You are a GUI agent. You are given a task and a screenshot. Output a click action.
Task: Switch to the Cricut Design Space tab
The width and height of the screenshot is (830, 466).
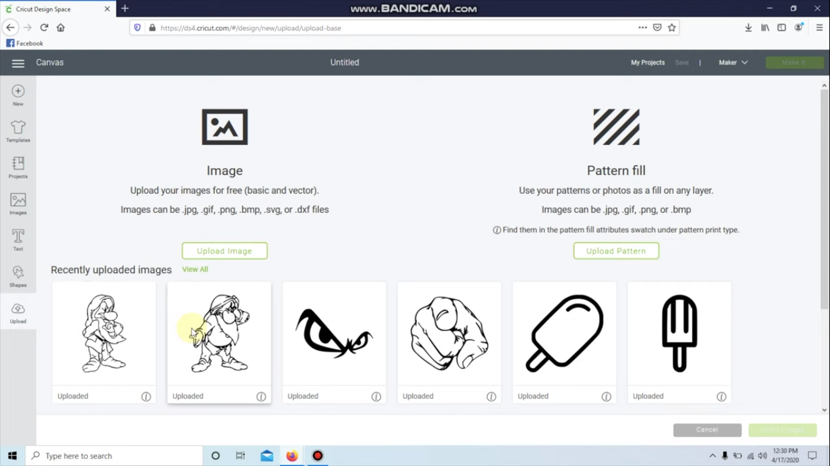[x=58, y=9]
